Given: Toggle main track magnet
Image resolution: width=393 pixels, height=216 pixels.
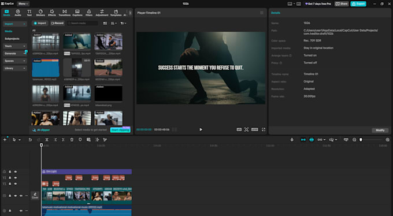Looking at the screenshot, I should (x=303, y=140).
